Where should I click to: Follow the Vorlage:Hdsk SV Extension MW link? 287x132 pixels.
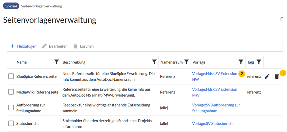(x=214, y=90)
